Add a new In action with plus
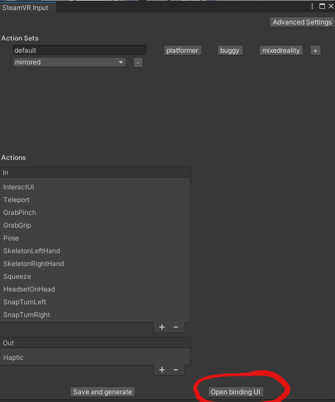Image resolution: width=335 pixels, height=402 pixels. point(162,327)
